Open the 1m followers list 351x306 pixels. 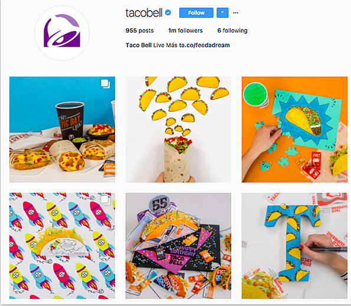click(x=185, y=31)
